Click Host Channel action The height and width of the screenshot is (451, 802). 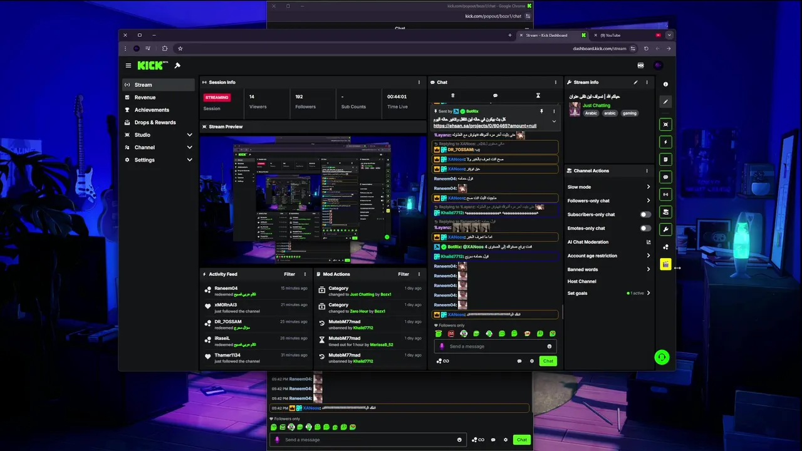pyautogui.click(x=582, y=281)
